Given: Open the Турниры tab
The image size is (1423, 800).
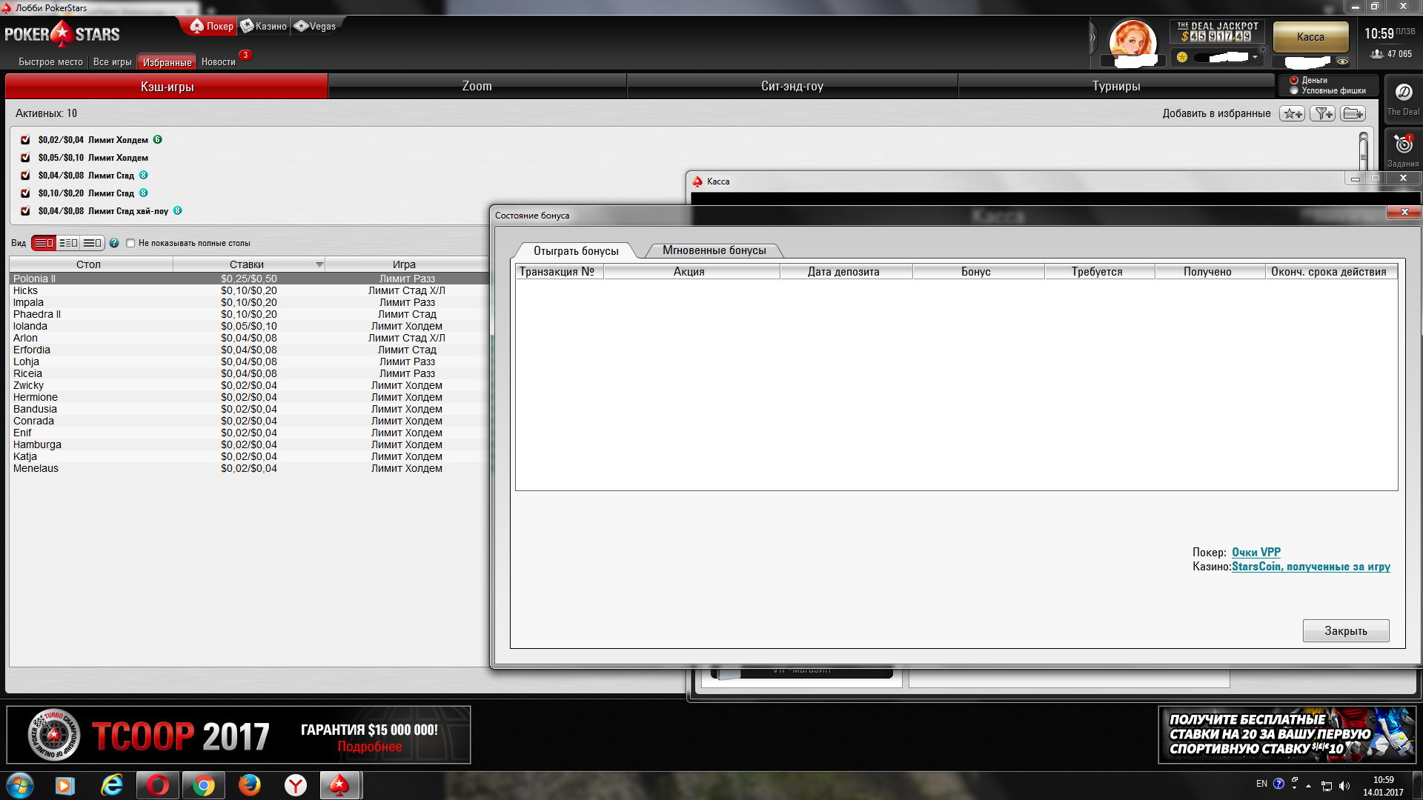Looking at the screenshot, I should [1116, 87].
